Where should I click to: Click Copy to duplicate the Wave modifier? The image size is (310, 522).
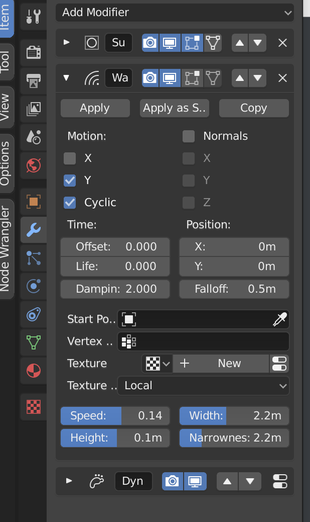[253, 108]
